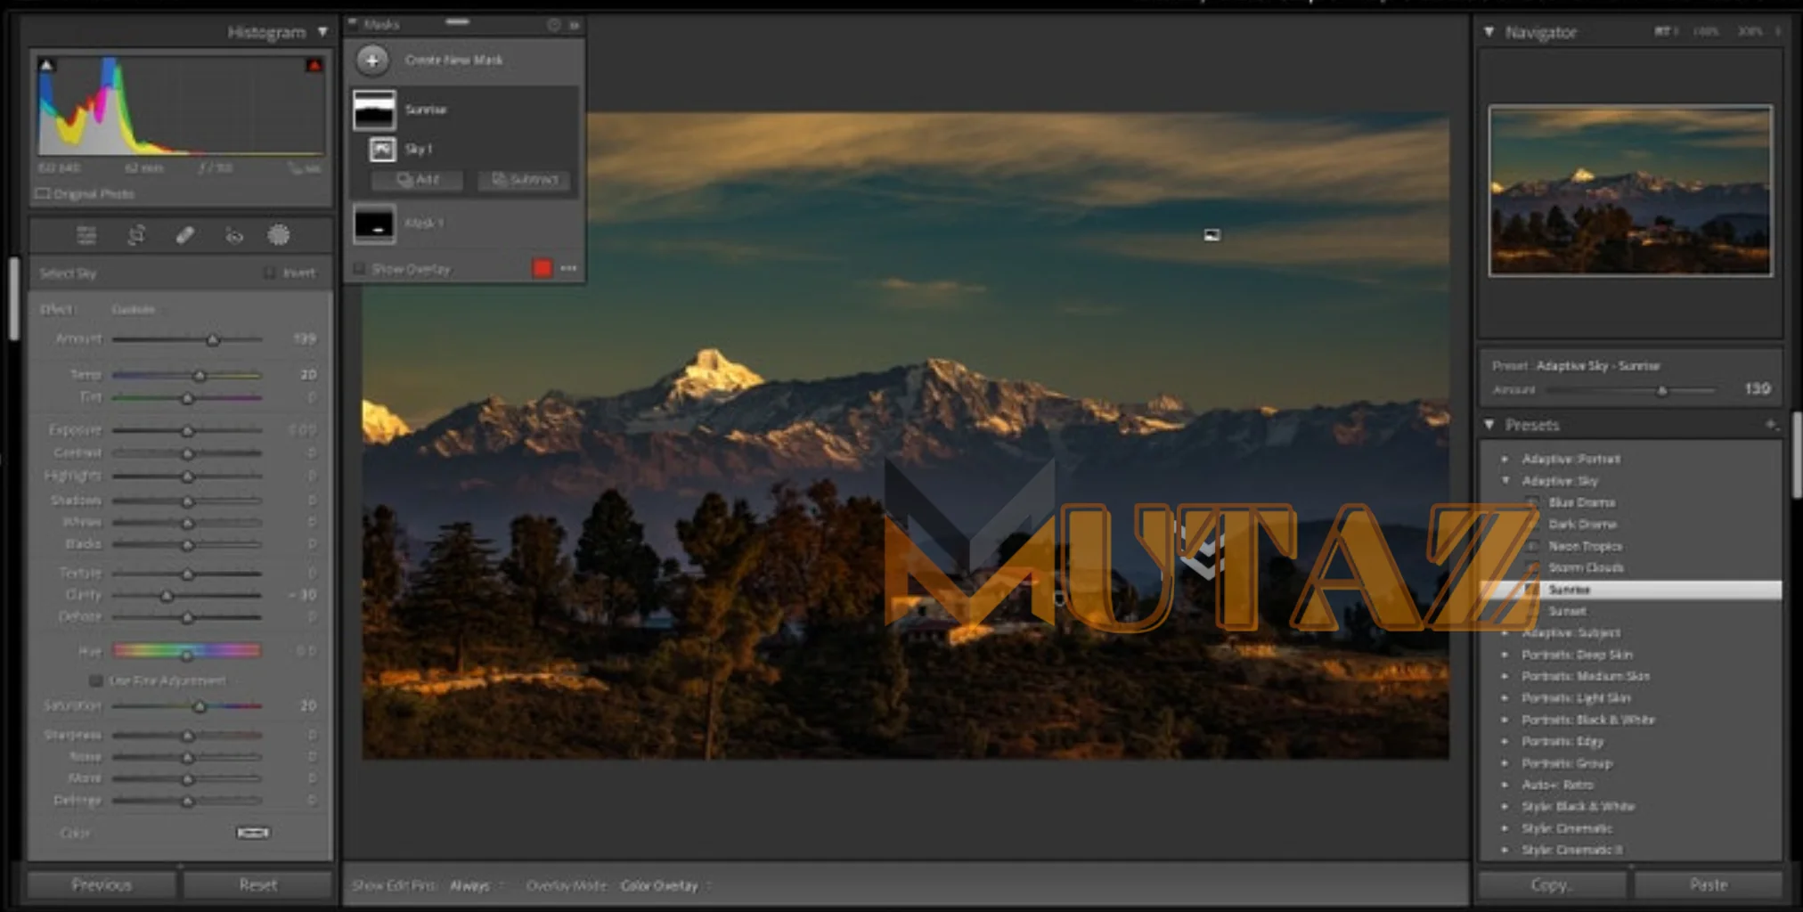
Task: Open overlay options three-dots menu
Action: pos(568,268)
